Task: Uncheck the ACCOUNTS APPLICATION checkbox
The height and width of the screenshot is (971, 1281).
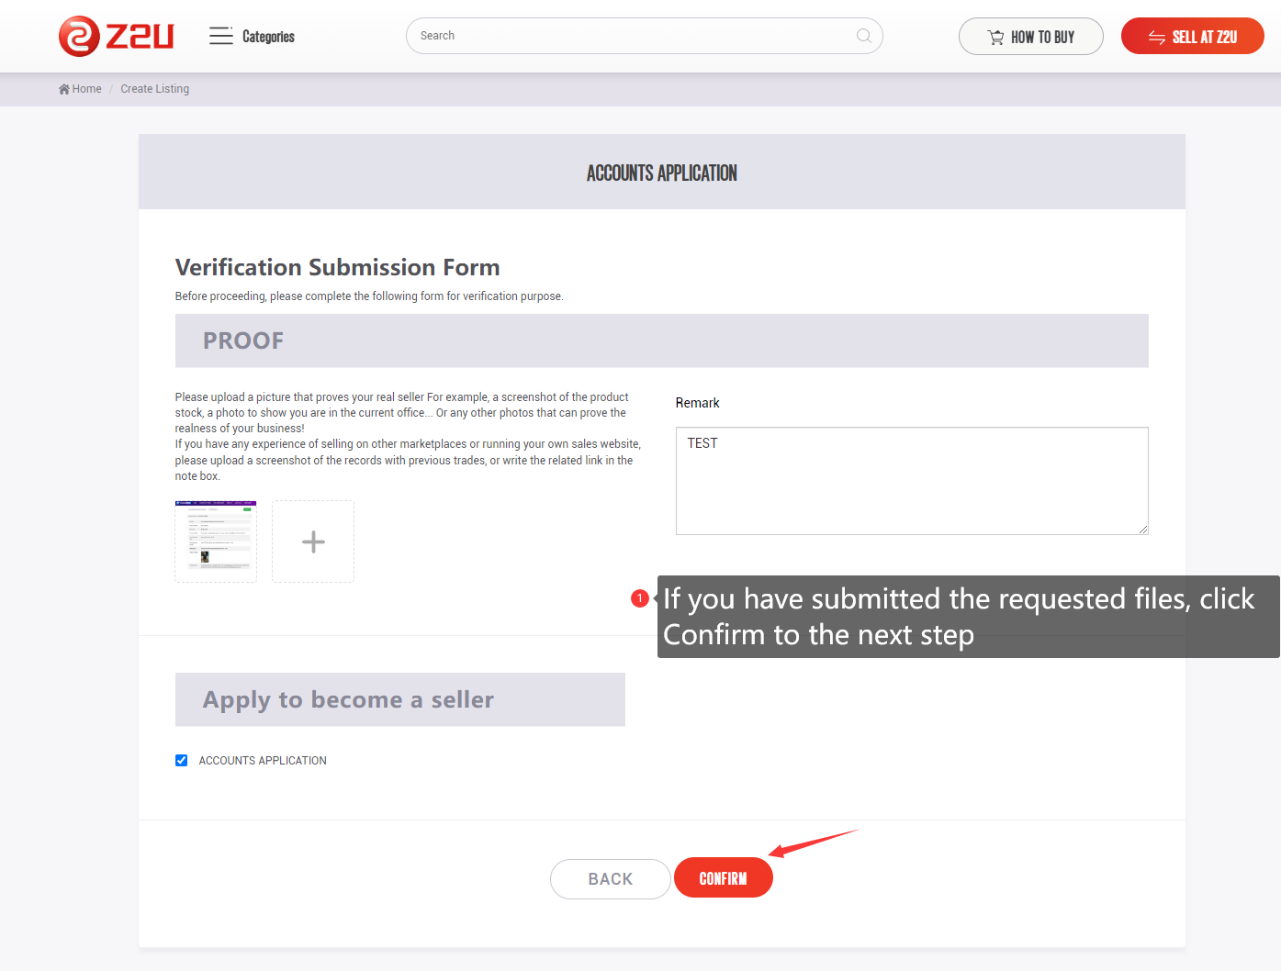Action: (182, 761)
